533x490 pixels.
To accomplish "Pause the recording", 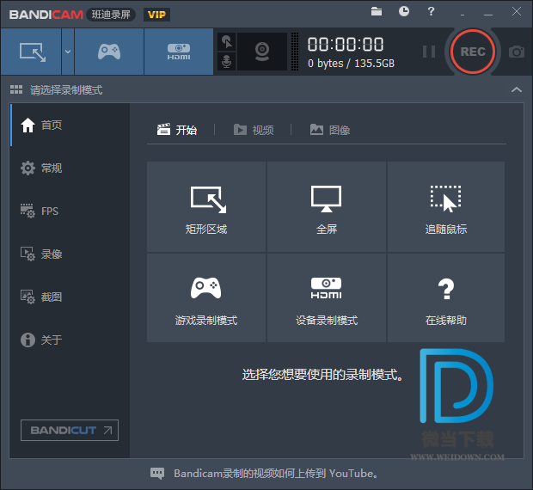I will pos(429,52).
